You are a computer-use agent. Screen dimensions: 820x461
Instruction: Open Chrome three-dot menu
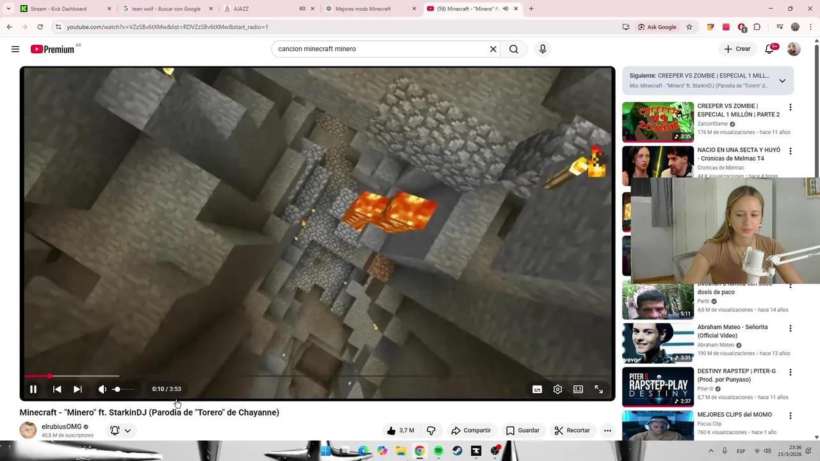click(x=810, y=27)
